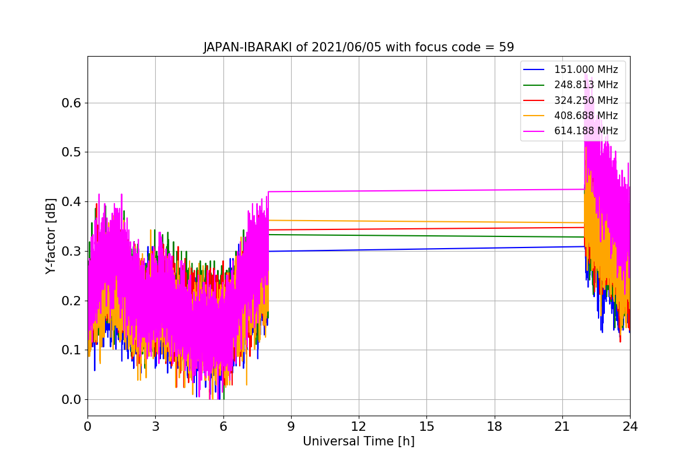Click the 0.1 y-axis tick label
The image size is (700, 467).
(72, 350)
